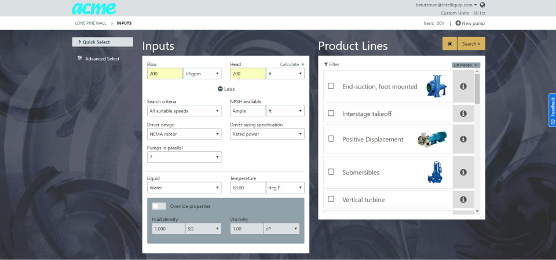The height and width of the screenshot is (260, 556).
Task: Click the Search button
Action: point(471,43)
